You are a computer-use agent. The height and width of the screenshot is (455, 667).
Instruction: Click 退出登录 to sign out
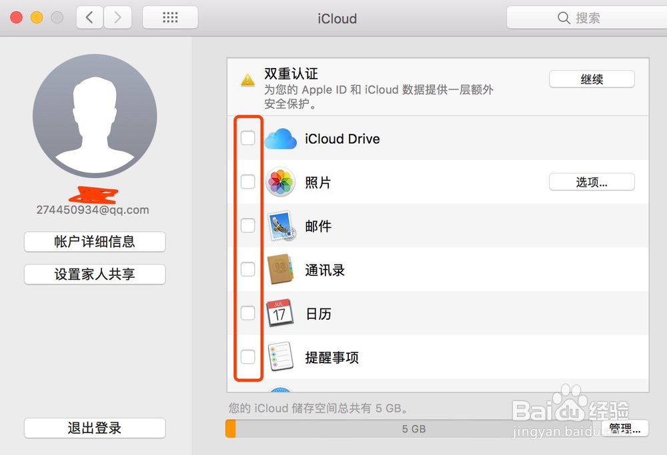[x=95, y=428]
